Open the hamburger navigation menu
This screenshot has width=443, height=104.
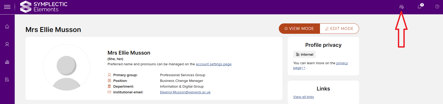click(x=7, y=7)
